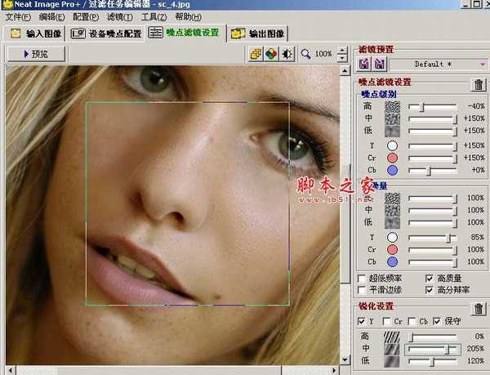Expand the Default preset dropdown
Viewport: 490px width, 375px height.
tap(483, 64)
